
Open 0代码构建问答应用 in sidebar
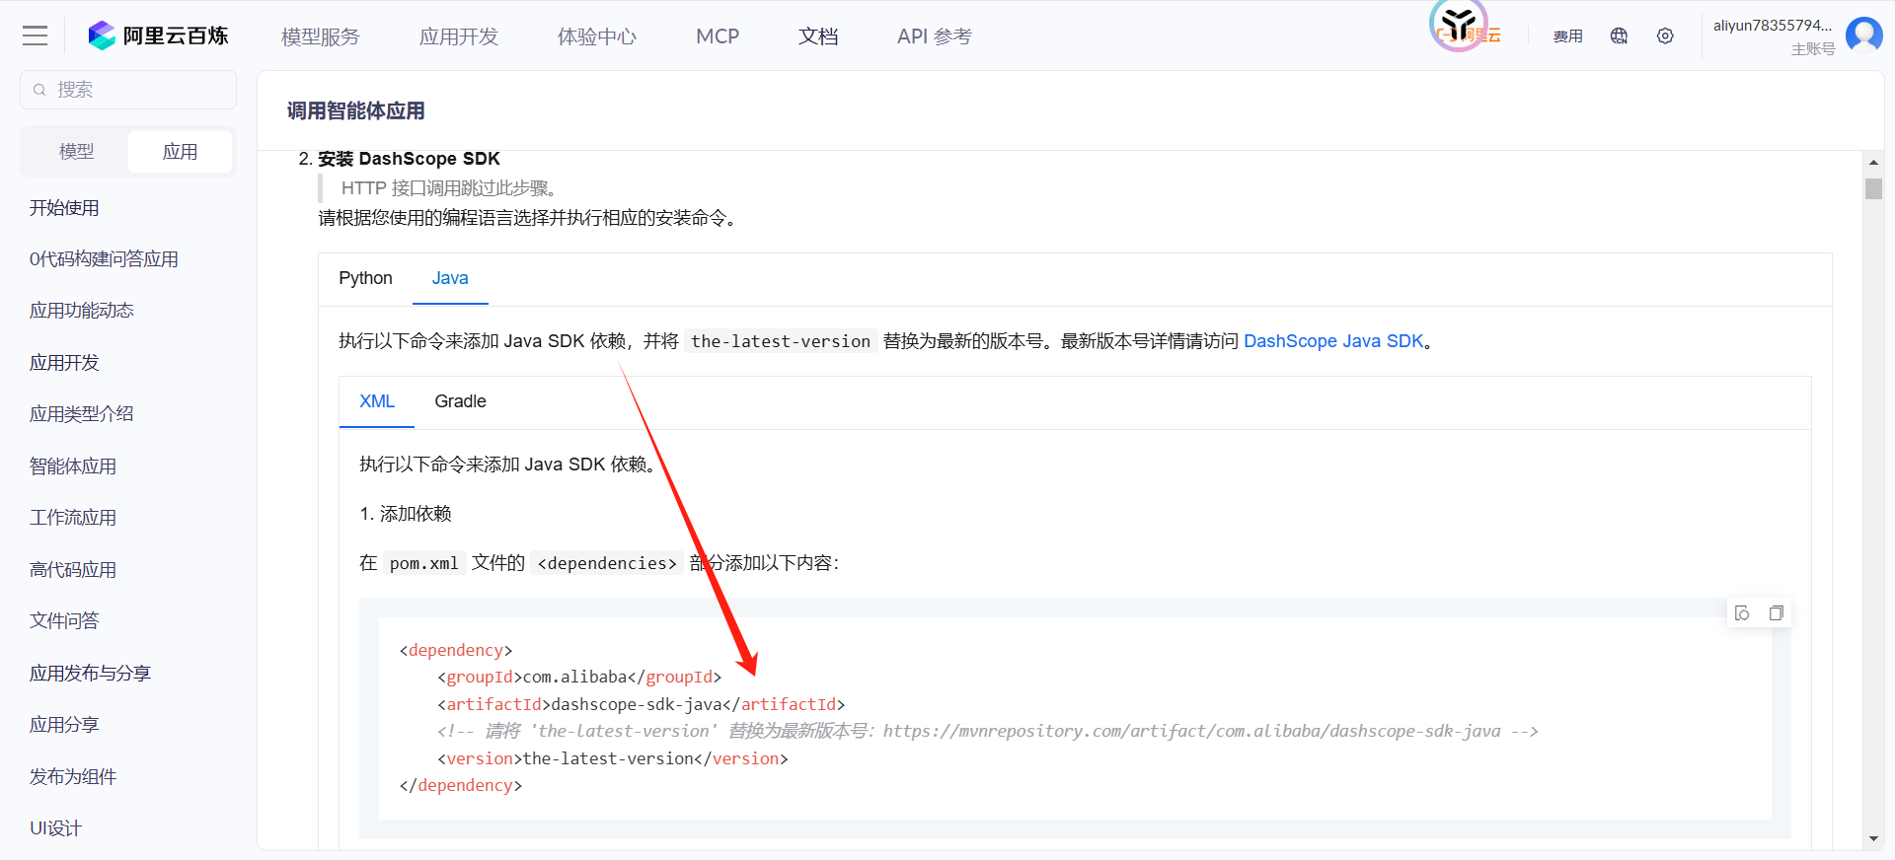104,259
